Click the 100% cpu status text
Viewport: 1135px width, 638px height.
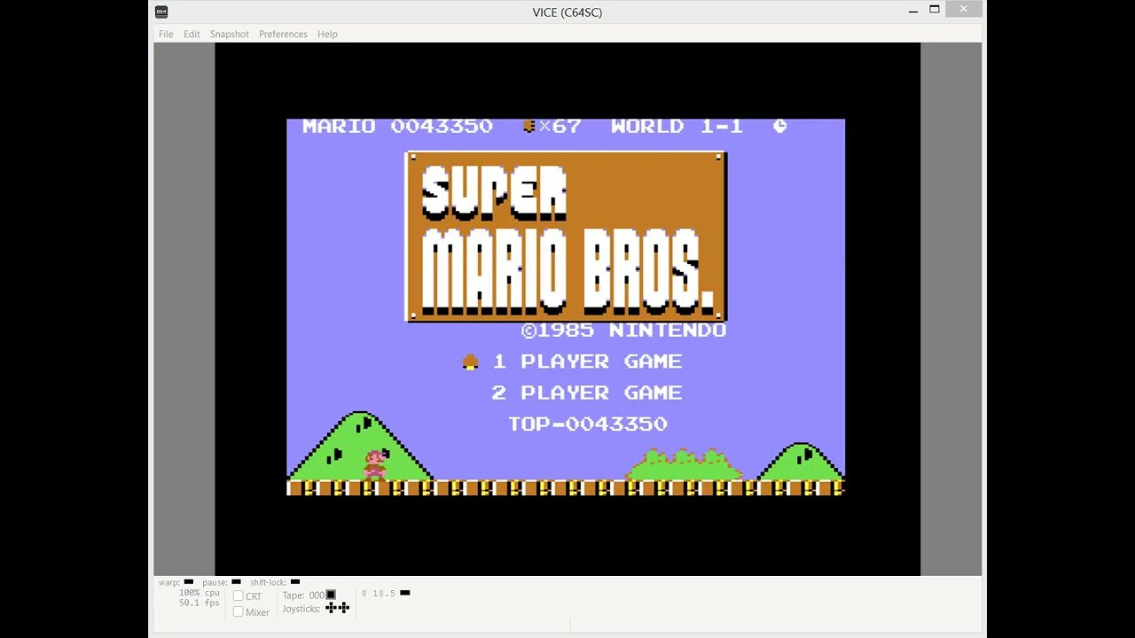pos(200,593)
